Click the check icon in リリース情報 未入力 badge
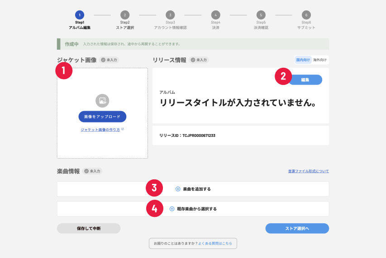Screen dimensions: 386x258 tap(193, 60)
